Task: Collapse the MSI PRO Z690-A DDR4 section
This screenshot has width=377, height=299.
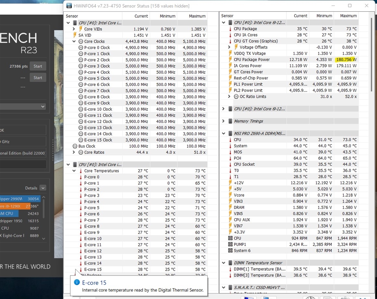Action: [223, 134]
